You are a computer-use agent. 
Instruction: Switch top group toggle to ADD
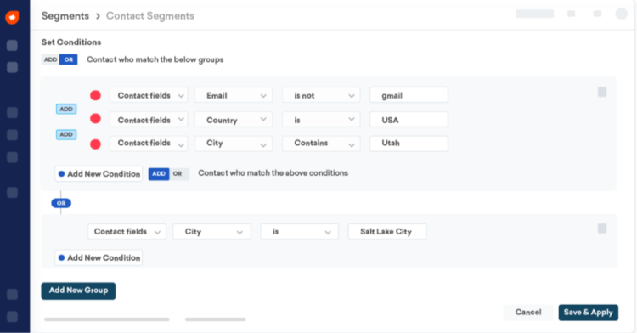[x=50, y=59]
